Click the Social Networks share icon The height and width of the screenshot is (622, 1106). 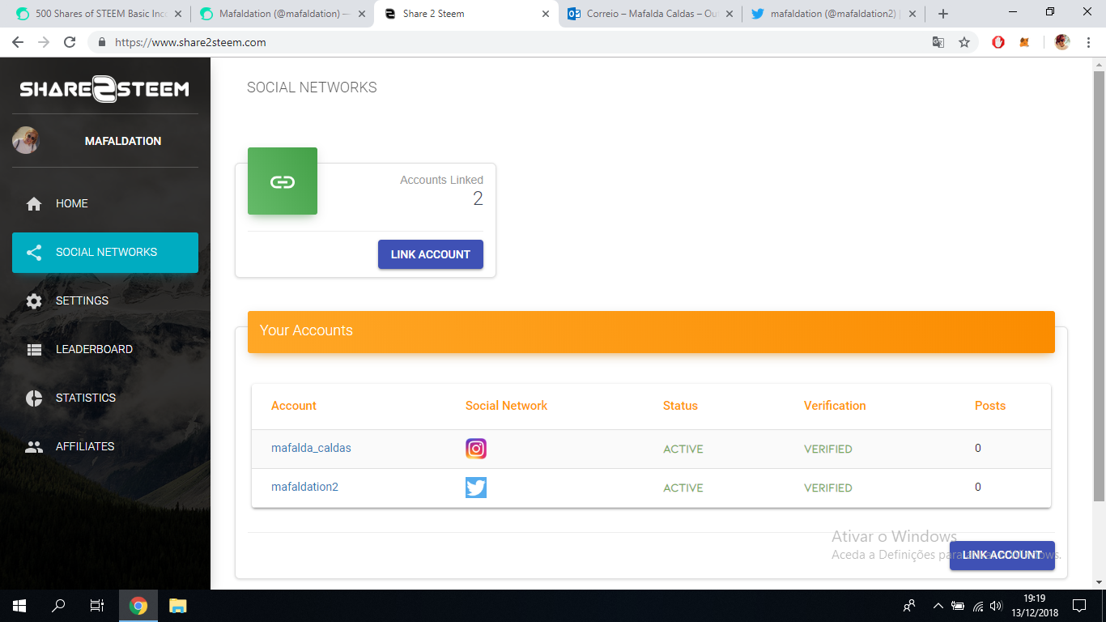pyautogui.click(x=34, y=253)
